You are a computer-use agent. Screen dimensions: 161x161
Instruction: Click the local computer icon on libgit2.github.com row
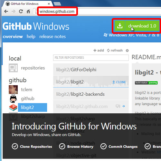point(118,106)
